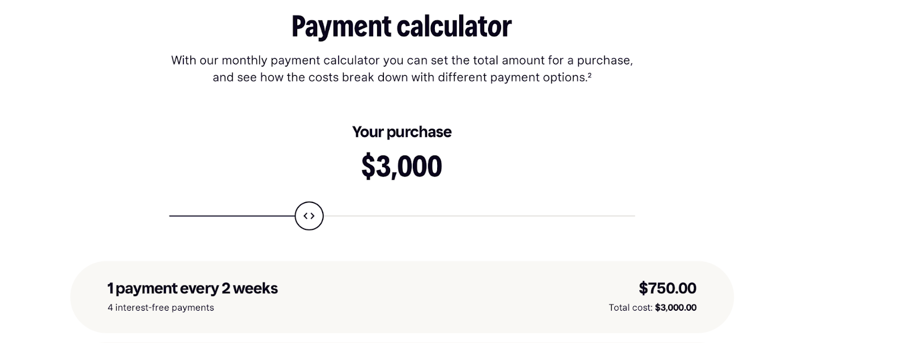Click the right chevron inside slider knob
The image size is (906, 343).
click(313, 216)
